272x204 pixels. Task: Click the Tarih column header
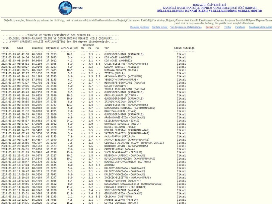pos(5,48)
